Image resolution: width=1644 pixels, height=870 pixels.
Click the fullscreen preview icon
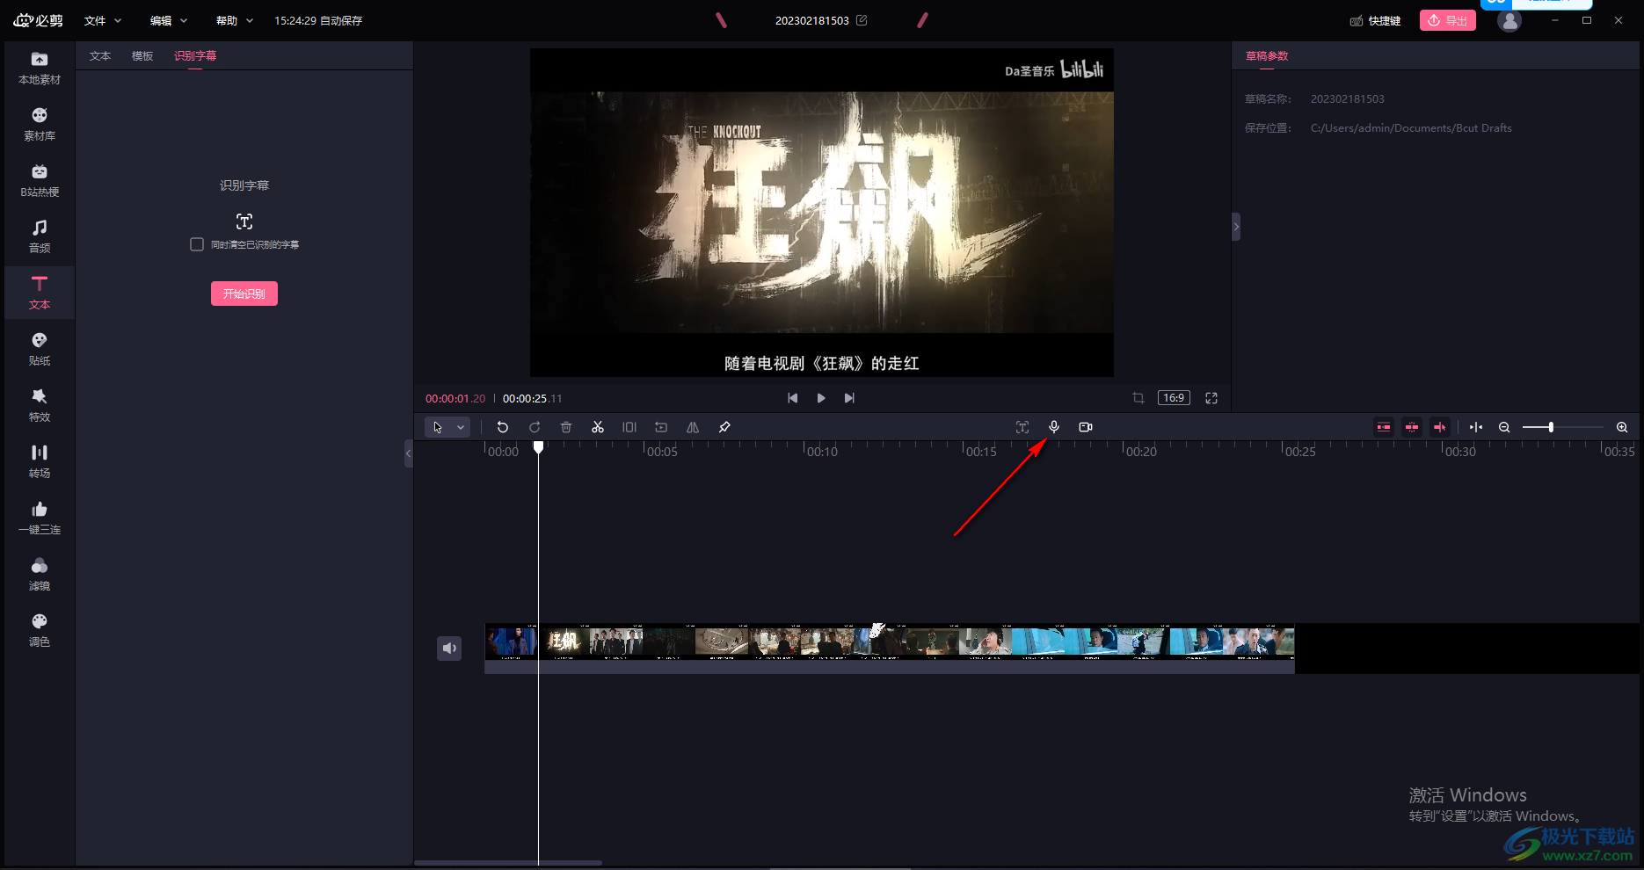click(x=1211, y=398)
